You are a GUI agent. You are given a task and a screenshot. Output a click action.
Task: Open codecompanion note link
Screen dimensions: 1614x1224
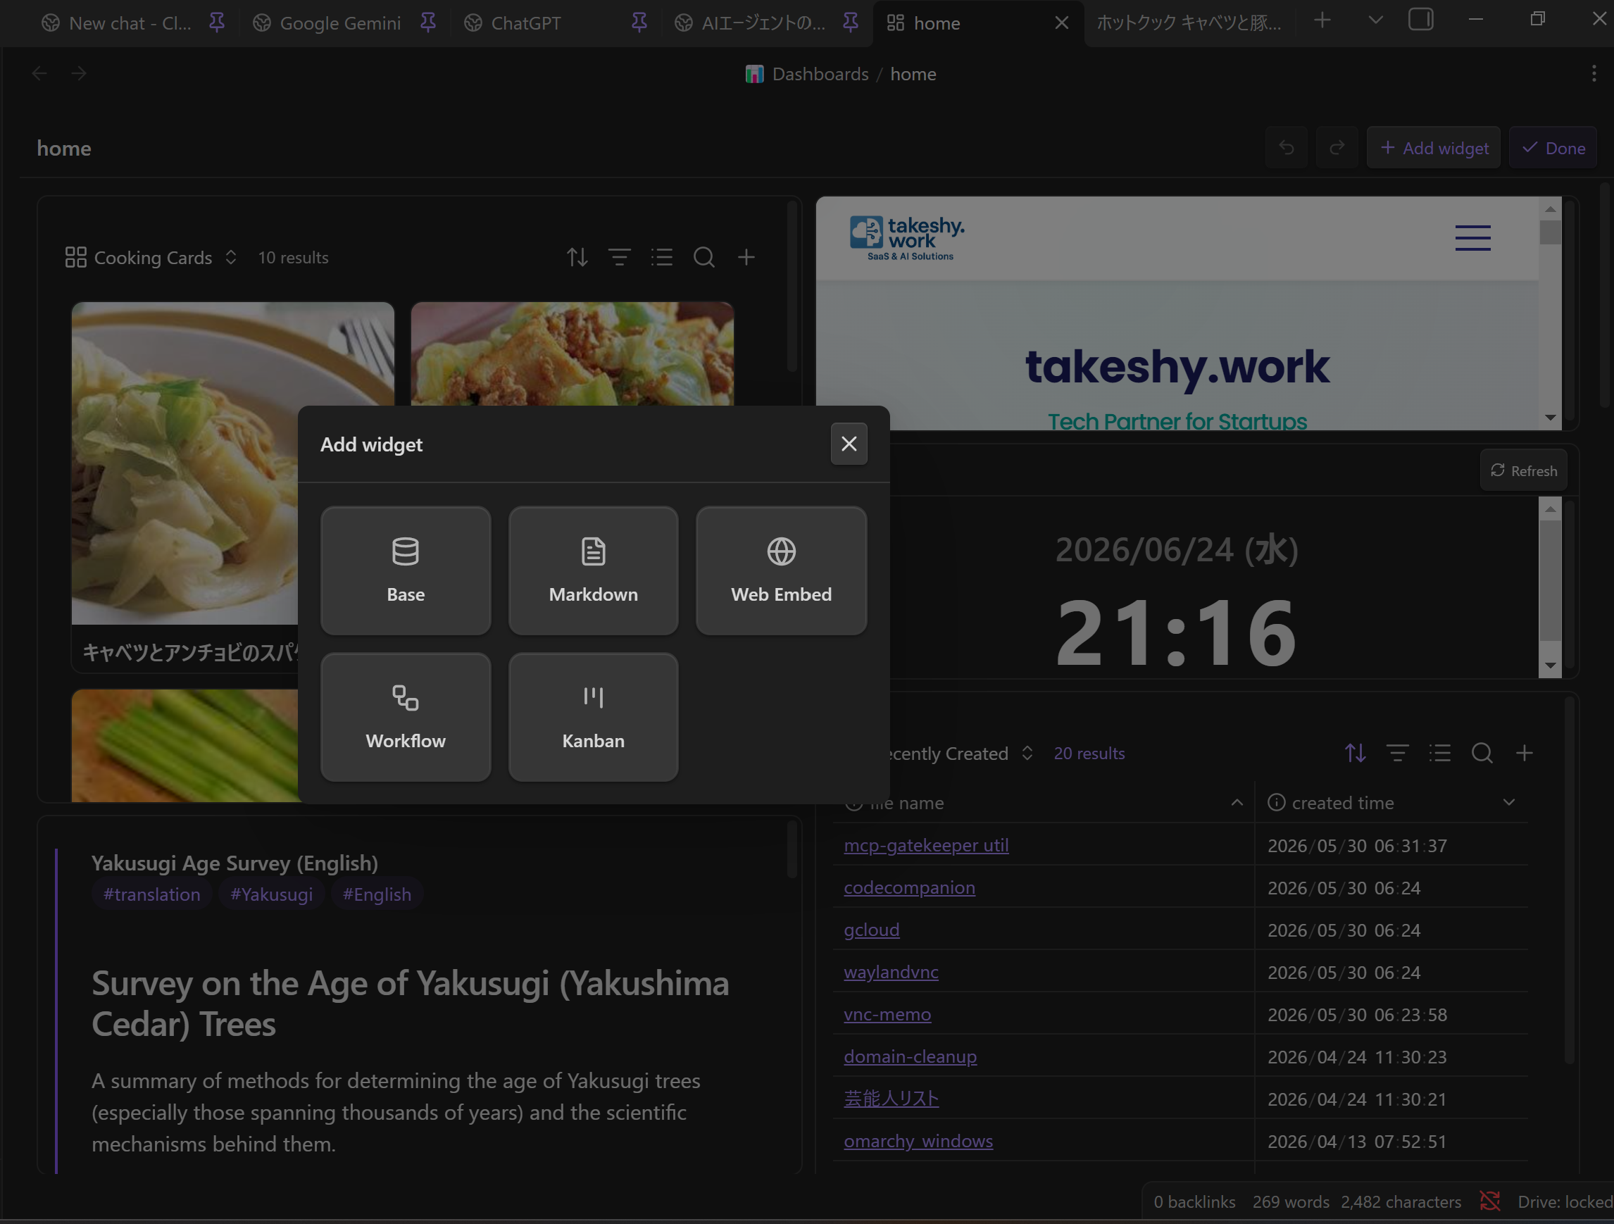coord(909,887)
